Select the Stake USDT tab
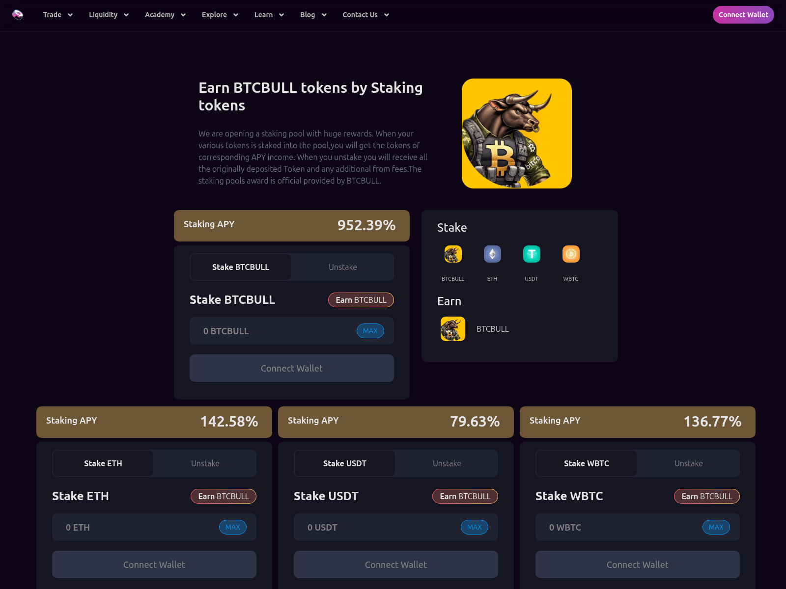The image size is (786, 589). point(345,463)
